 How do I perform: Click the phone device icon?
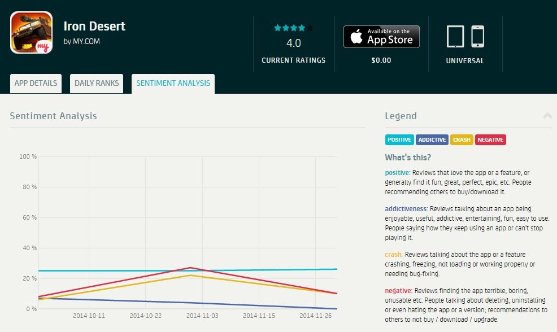(478, 36)
